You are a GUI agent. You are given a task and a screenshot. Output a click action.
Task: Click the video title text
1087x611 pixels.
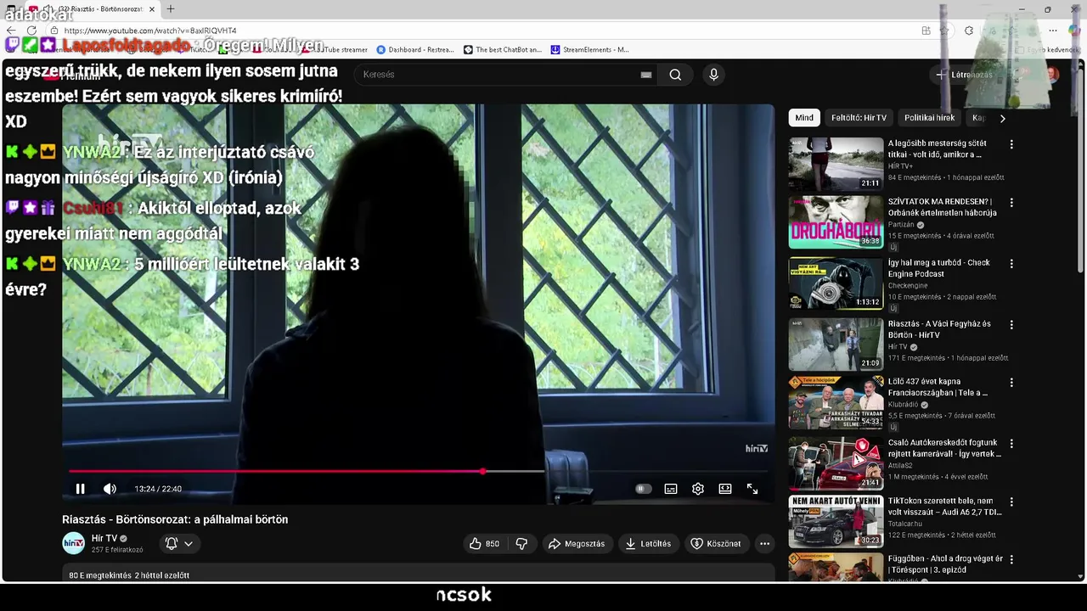coord(175,519)
